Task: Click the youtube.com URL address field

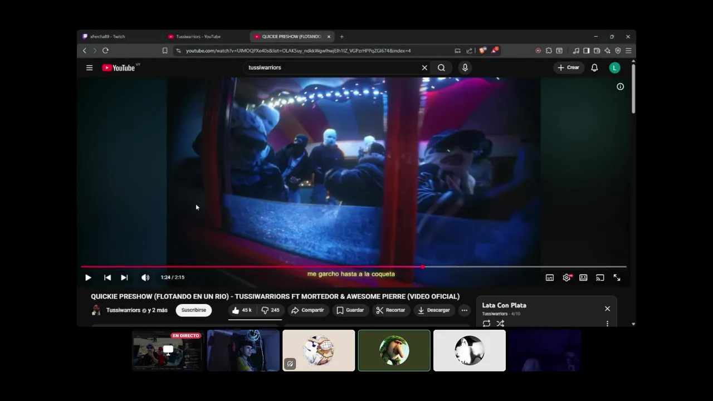Action: 312,51
